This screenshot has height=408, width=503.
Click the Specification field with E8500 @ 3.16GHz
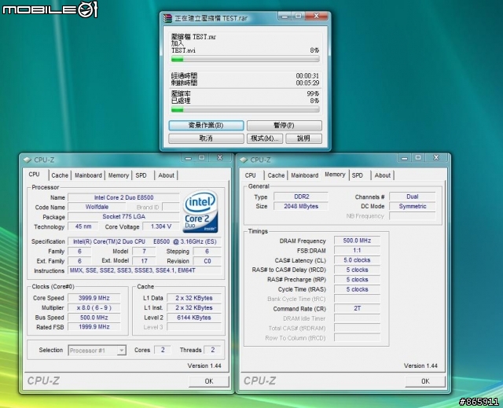click(x=145, y=241)
